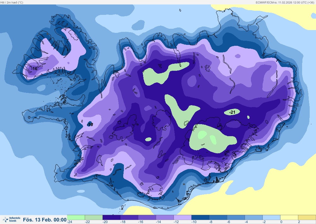This screenshot has width=316, height=224.
Task: Select legend swatch between -4 and -2
Action: tap(254, 217)
